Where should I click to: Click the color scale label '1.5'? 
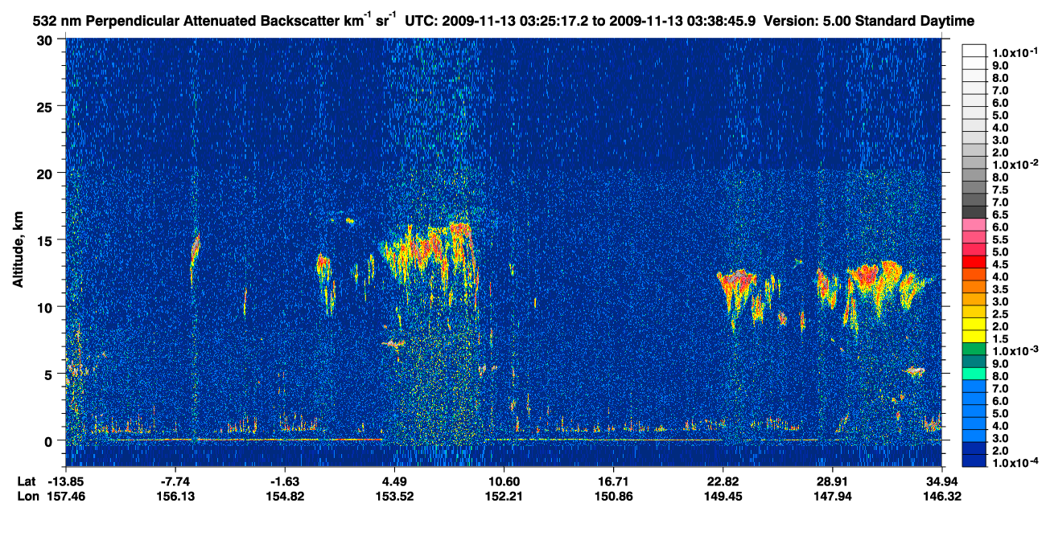[1001, 339]
